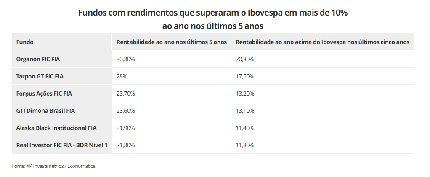Select the Organon FIC FIA row label
Viewport: 430px width, 177px height.
(38, 59)
